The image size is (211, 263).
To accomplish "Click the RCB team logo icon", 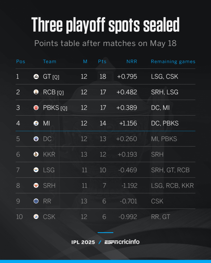I will coord(36,92).
